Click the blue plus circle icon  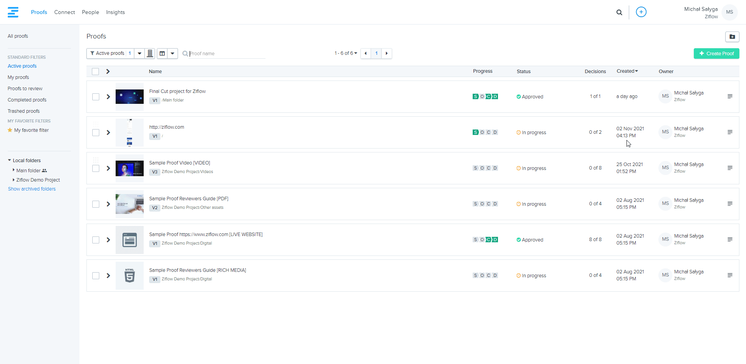pos(641,12)
